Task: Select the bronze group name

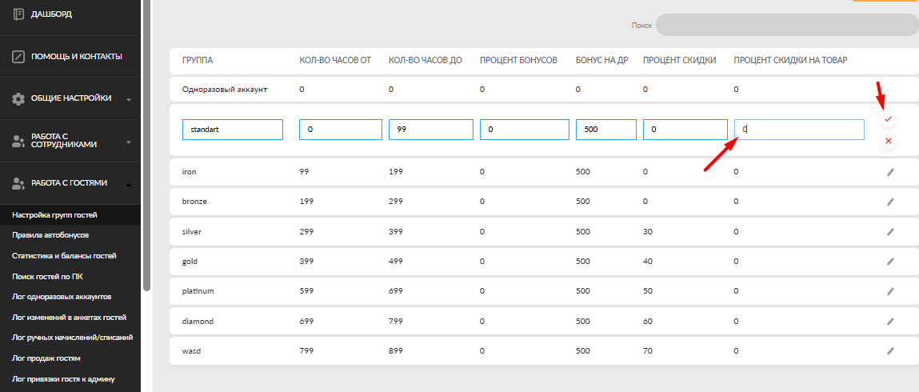Action: coord(194,202)
